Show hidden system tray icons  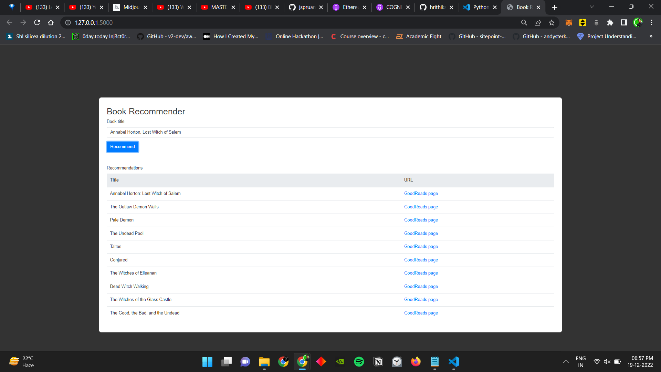pyautogui.click(x=566, y=362)
